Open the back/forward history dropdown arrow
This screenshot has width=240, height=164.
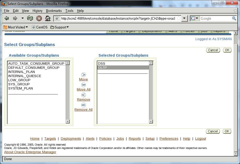click(x=22, y=18)
